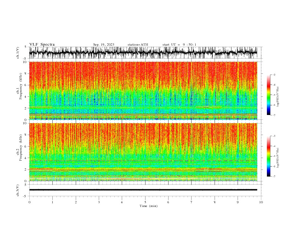
Task: Click the "start UT = 9:50:1" text
Action: [179, 45]
